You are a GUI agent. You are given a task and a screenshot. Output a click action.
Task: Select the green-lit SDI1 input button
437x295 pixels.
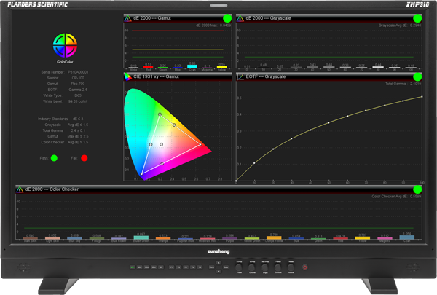click(133, 267)
